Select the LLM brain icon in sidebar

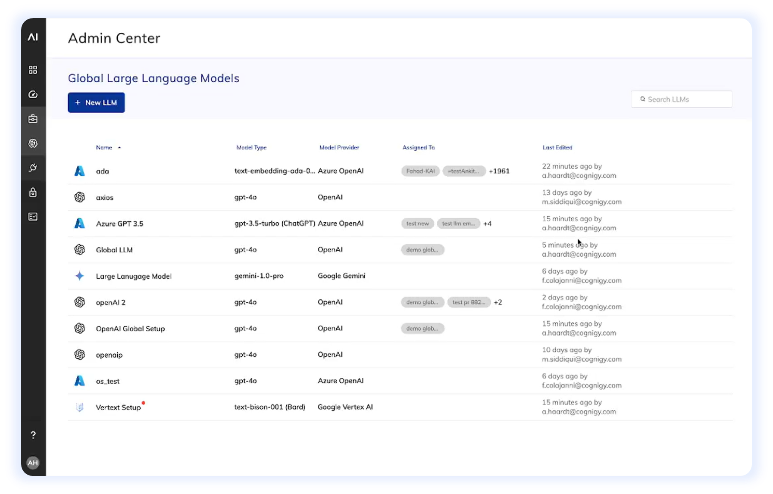click(33, 143)
